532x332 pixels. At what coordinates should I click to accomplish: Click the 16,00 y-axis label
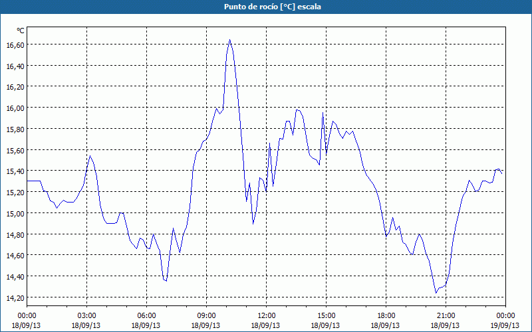[15, 108]
